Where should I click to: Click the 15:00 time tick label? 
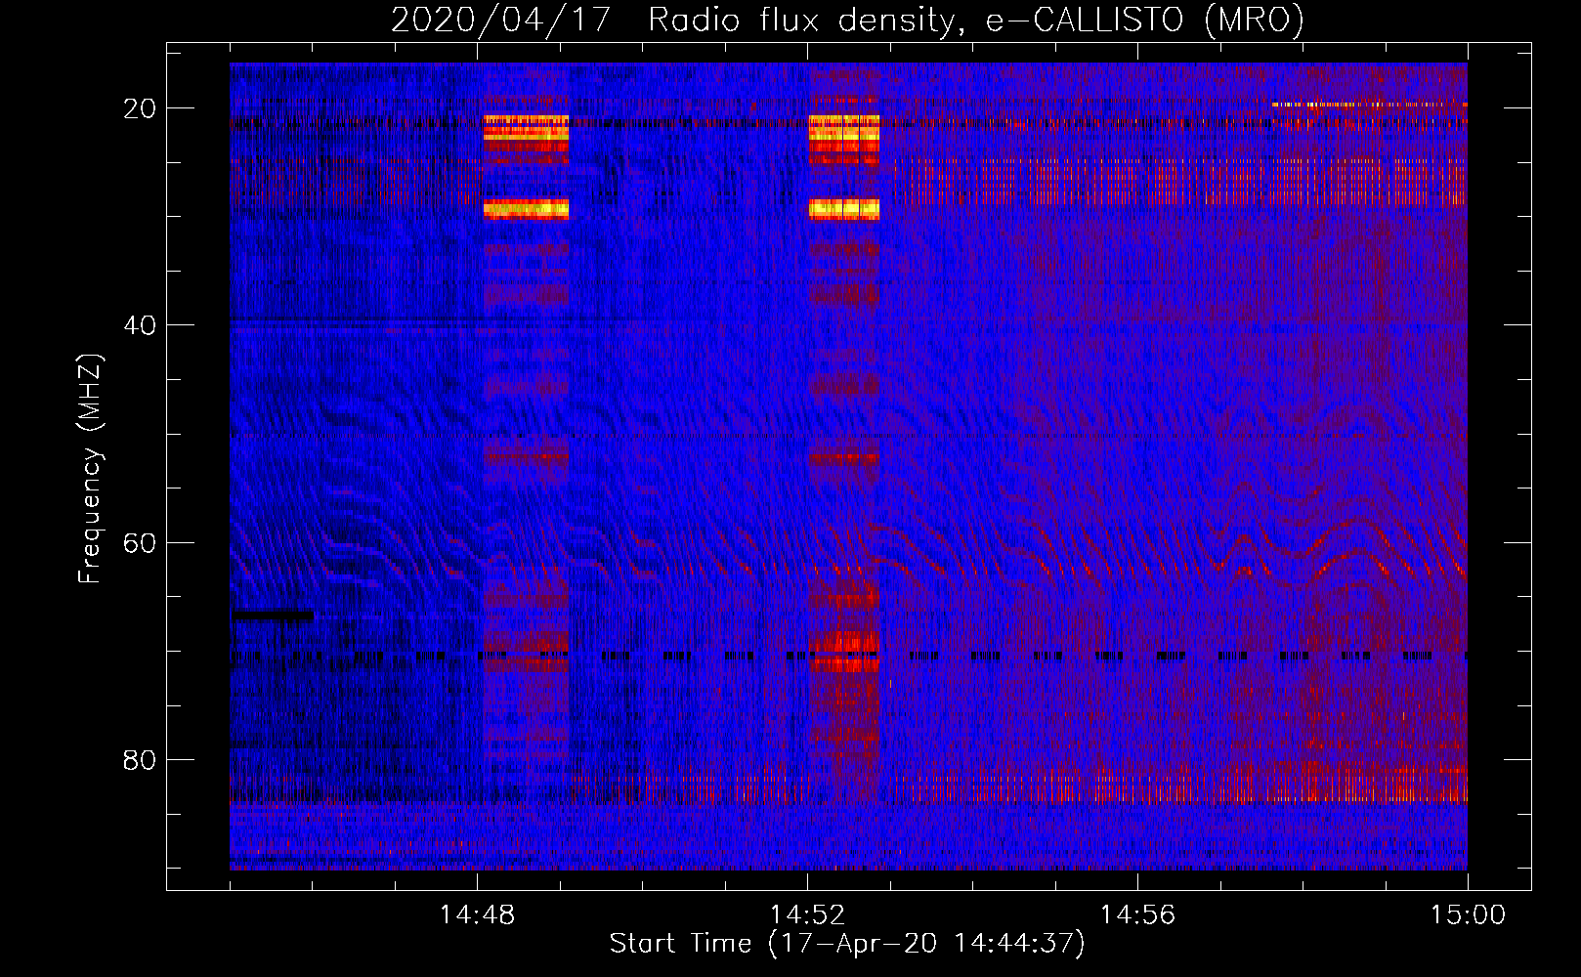(x=1468, y=914)
